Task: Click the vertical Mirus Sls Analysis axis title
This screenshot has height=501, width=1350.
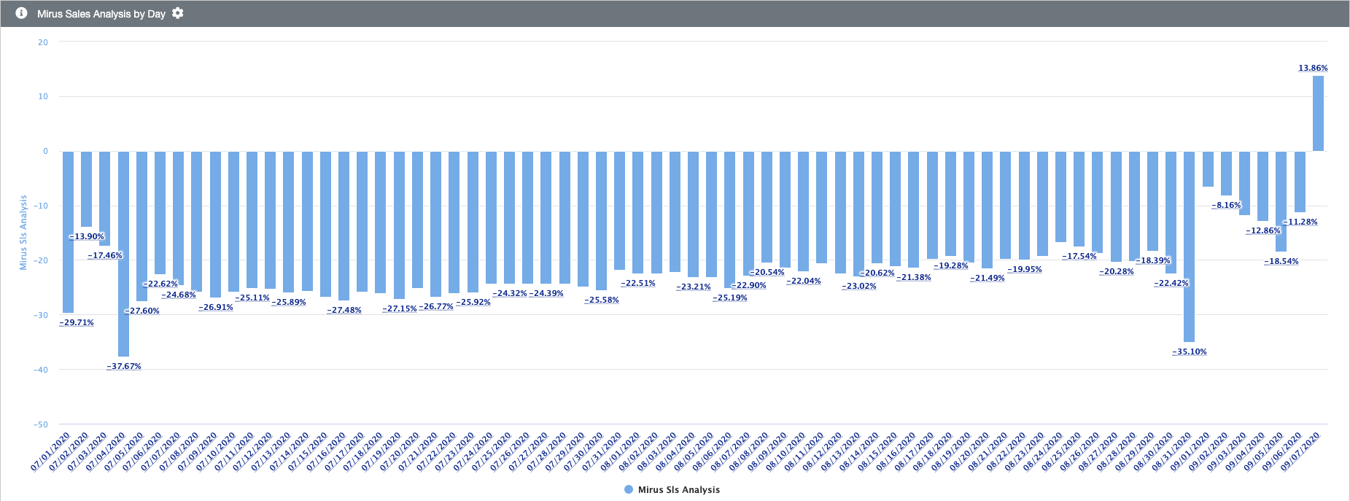Action: point(23,233)
